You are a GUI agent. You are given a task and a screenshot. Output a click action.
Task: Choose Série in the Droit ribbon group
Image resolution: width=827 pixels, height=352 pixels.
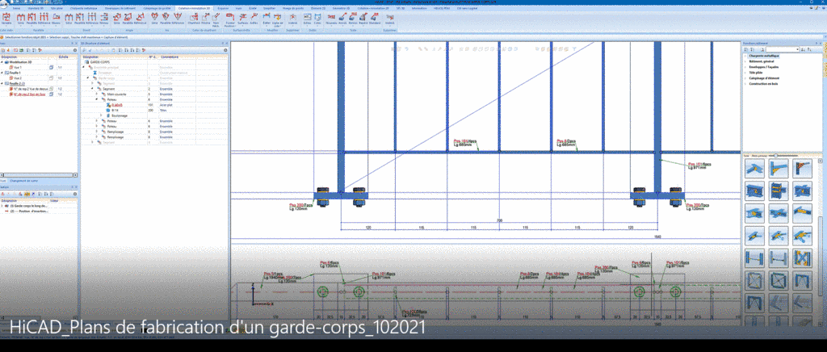pyautogui.click(x=69, y=19)
